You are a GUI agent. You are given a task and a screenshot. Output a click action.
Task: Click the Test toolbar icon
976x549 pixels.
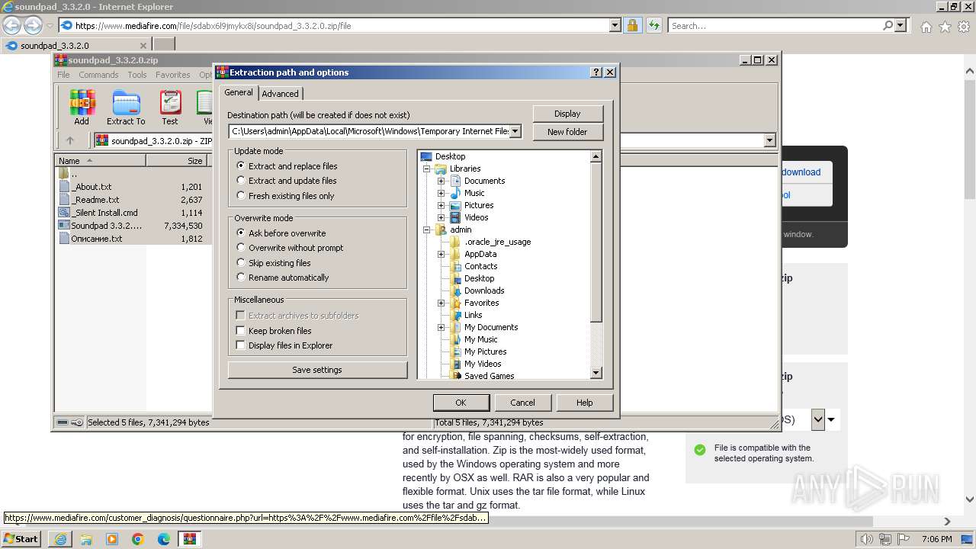(x=170, y=108)
